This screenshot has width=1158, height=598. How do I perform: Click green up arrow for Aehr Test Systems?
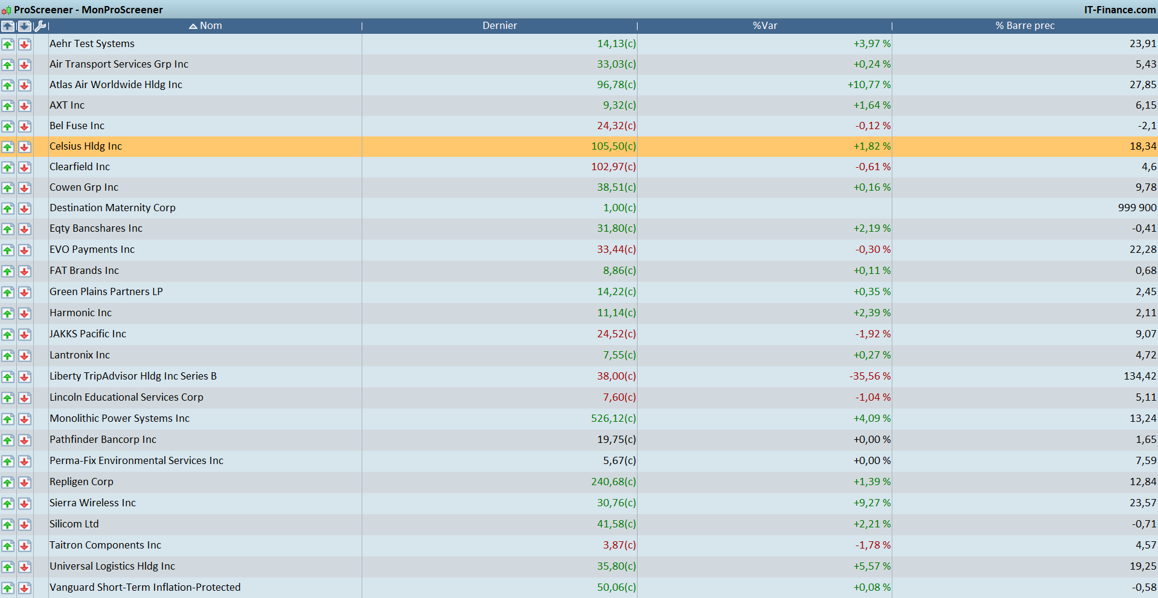pyautogui.click(x=8, y=44)
